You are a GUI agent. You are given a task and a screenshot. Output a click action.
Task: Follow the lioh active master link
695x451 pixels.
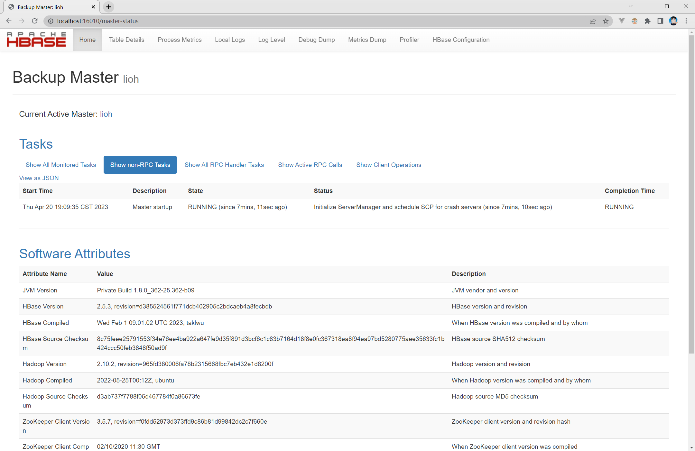pos(106,114)
